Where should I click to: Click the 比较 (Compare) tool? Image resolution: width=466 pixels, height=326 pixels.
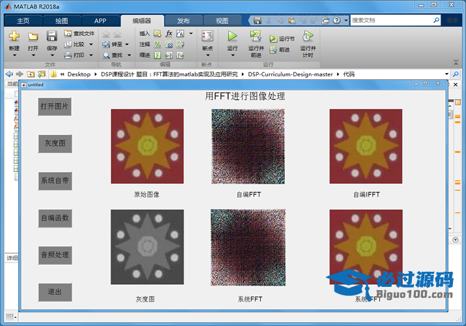(74, 44)
